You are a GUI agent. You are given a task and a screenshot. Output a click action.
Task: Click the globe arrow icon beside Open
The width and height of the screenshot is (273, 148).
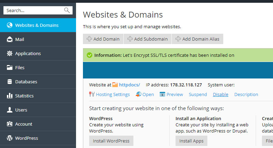139,94
